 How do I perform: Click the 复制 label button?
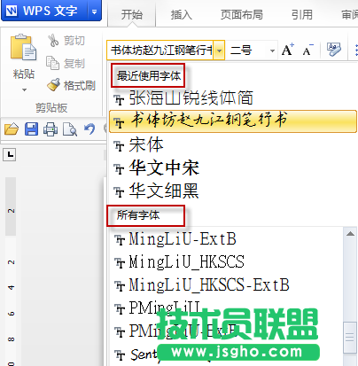tap(74, 63)
